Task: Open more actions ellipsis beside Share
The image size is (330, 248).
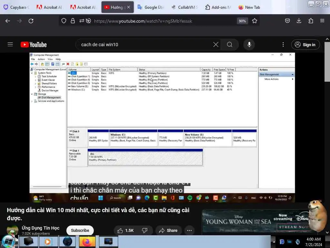Action: [x=189, y=231]
